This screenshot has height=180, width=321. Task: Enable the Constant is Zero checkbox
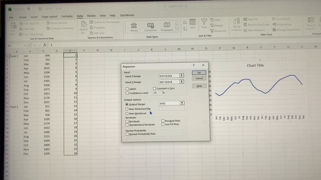pyautogui.click(x=154, y=88)
